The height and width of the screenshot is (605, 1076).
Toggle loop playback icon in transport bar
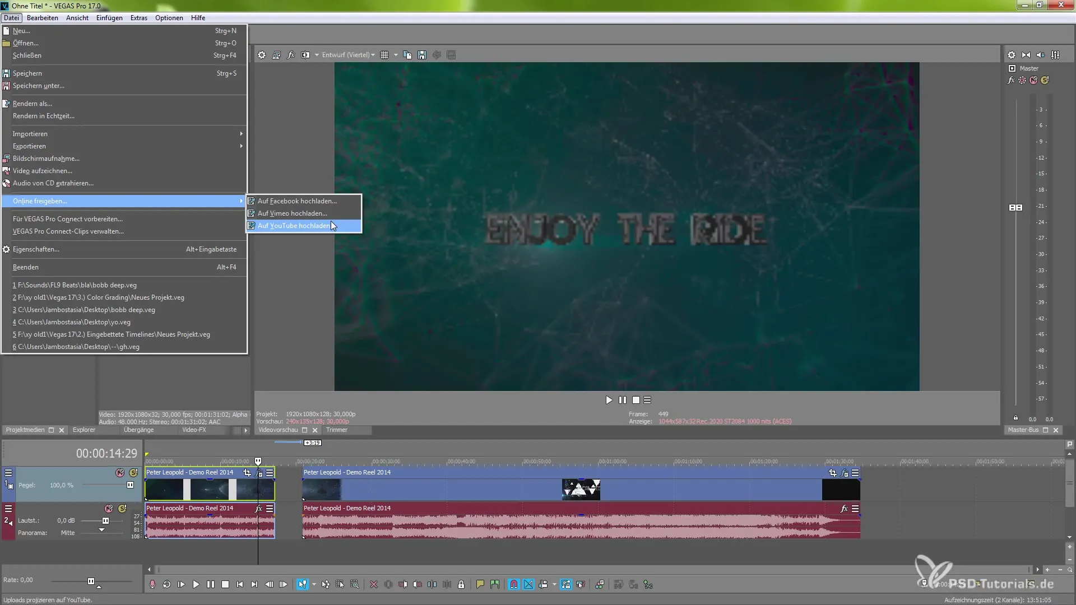pyautogui.click(x=166, y=584)
